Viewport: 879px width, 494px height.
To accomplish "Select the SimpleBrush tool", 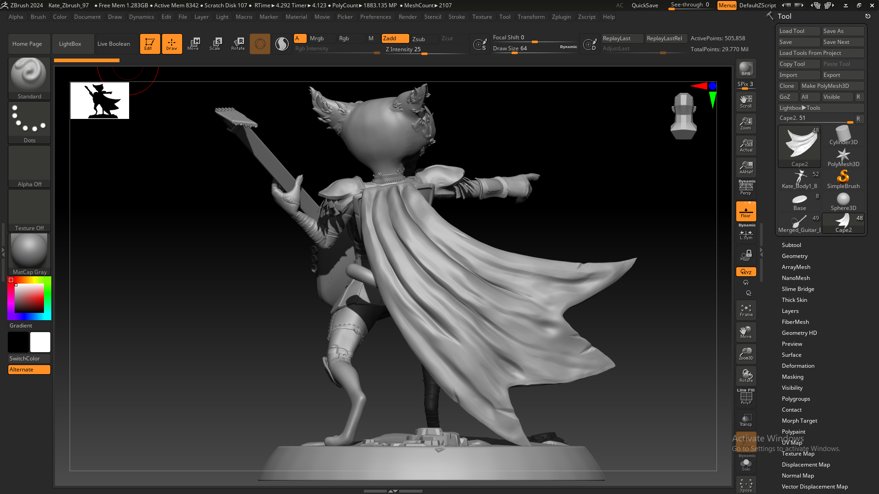I will click(843, 179).
